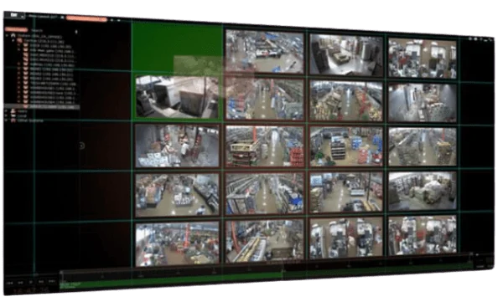
Task: Select the Local item in the resource tree
Action: [x=21, y=115]
